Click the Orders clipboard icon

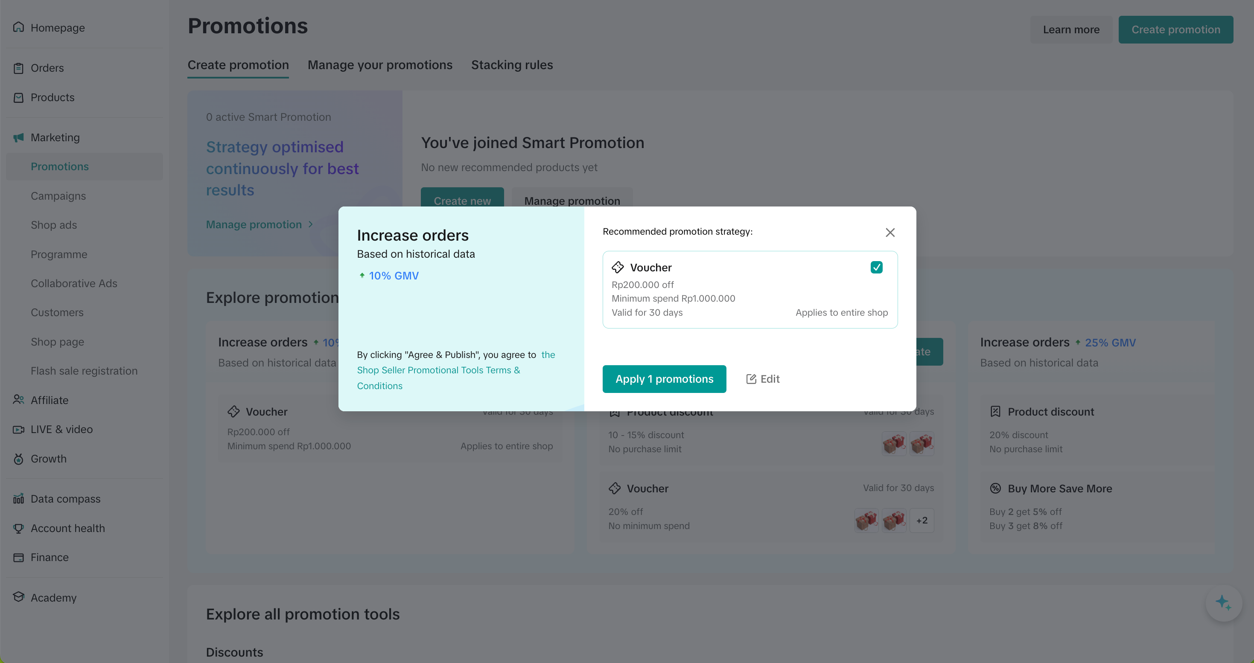coord(18,68)
